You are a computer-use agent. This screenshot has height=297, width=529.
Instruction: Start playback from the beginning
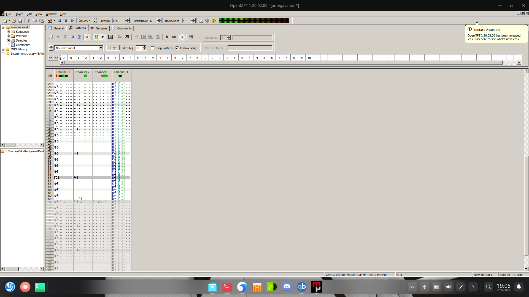coord(72,20)
